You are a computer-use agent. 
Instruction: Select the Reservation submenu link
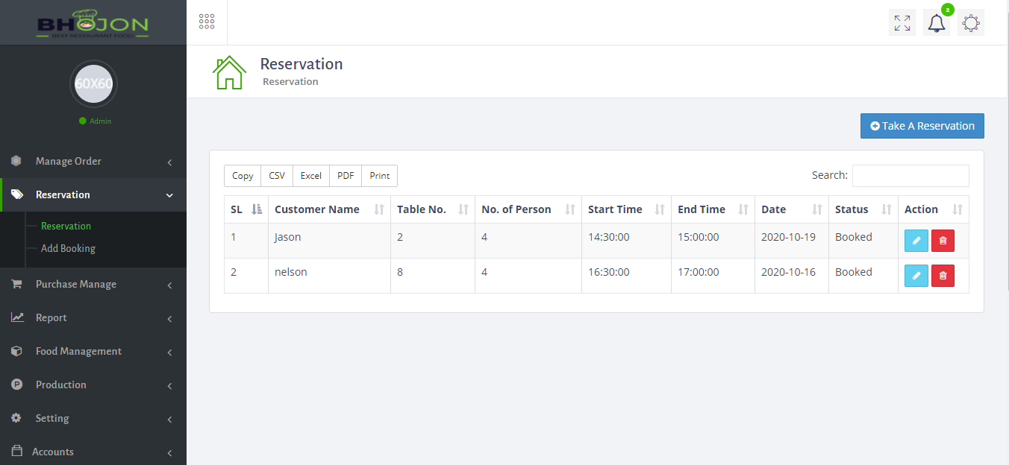(x=66, y=226)
